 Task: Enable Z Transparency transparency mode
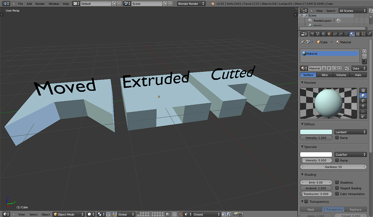click(x=333, y=209)
